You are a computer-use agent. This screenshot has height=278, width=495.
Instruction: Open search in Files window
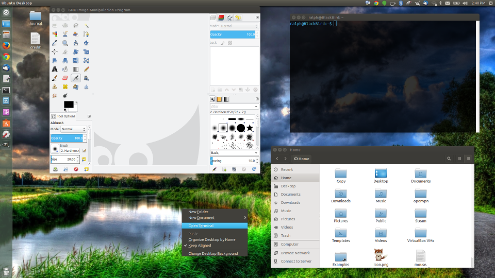tap(449, 159)
